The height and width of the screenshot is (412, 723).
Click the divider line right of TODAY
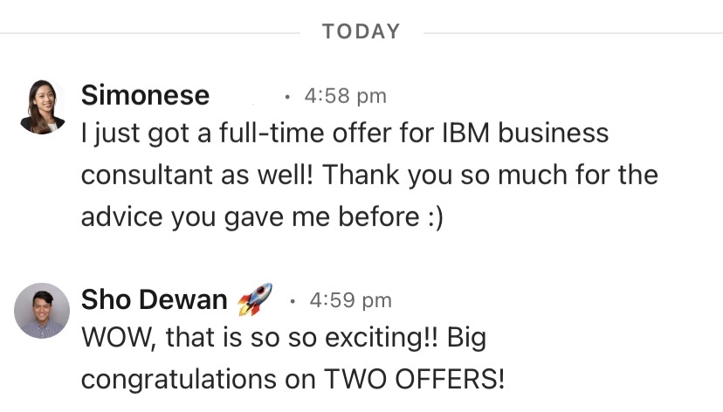pos(568,32)
